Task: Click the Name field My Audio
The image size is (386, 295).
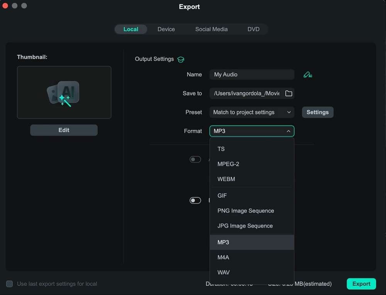Action: point(252,74)
